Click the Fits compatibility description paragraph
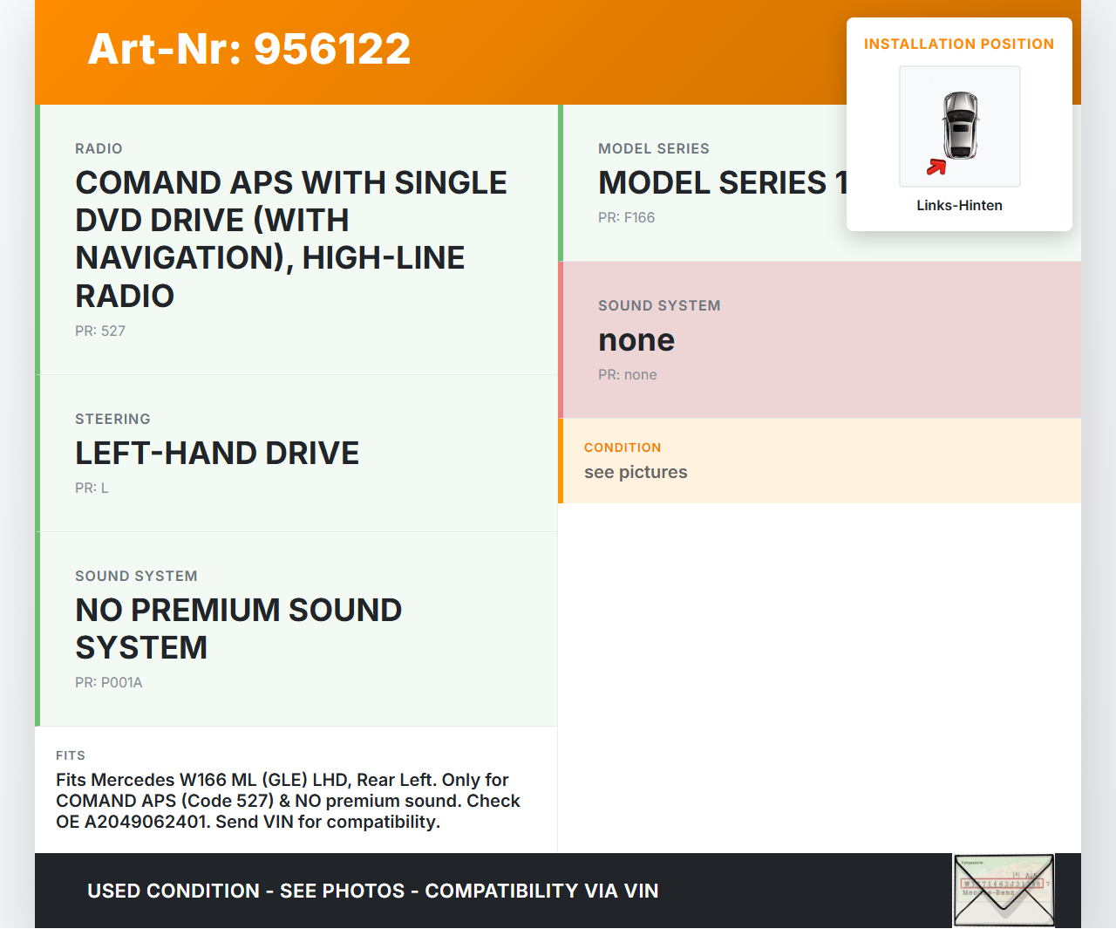Viewport: 1116px width, 929px height. click(x=288, y=801)
